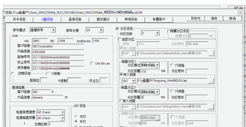Open the 品保设定 tab
246x127 pixels.
click(75, 20)
